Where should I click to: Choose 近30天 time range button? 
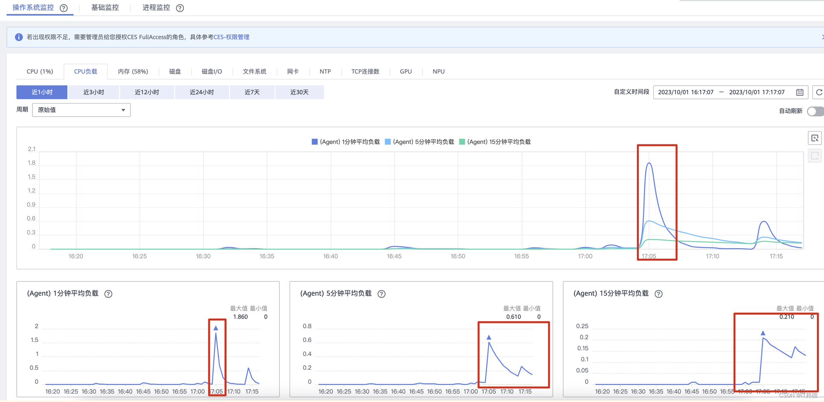[299, 92]
